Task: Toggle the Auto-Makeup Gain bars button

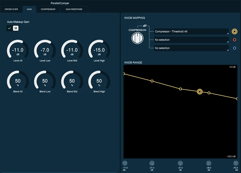Action: click(16, 28)
